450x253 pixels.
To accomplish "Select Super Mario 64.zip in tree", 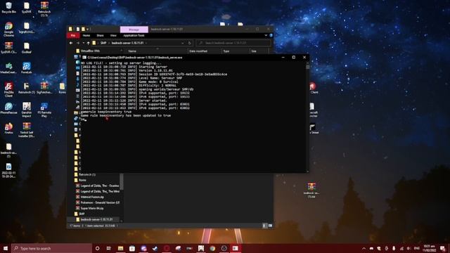I will click(89, 208).
